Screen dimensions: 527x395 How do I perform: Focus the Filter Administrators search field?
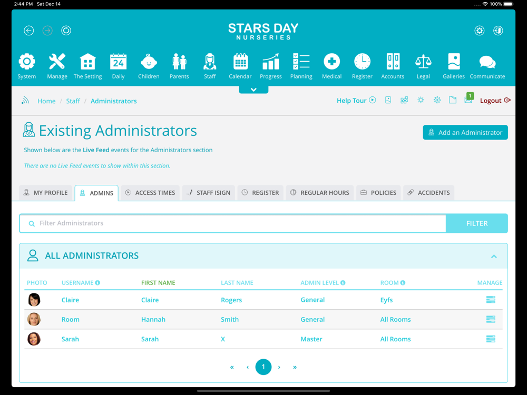click(232, 223)
